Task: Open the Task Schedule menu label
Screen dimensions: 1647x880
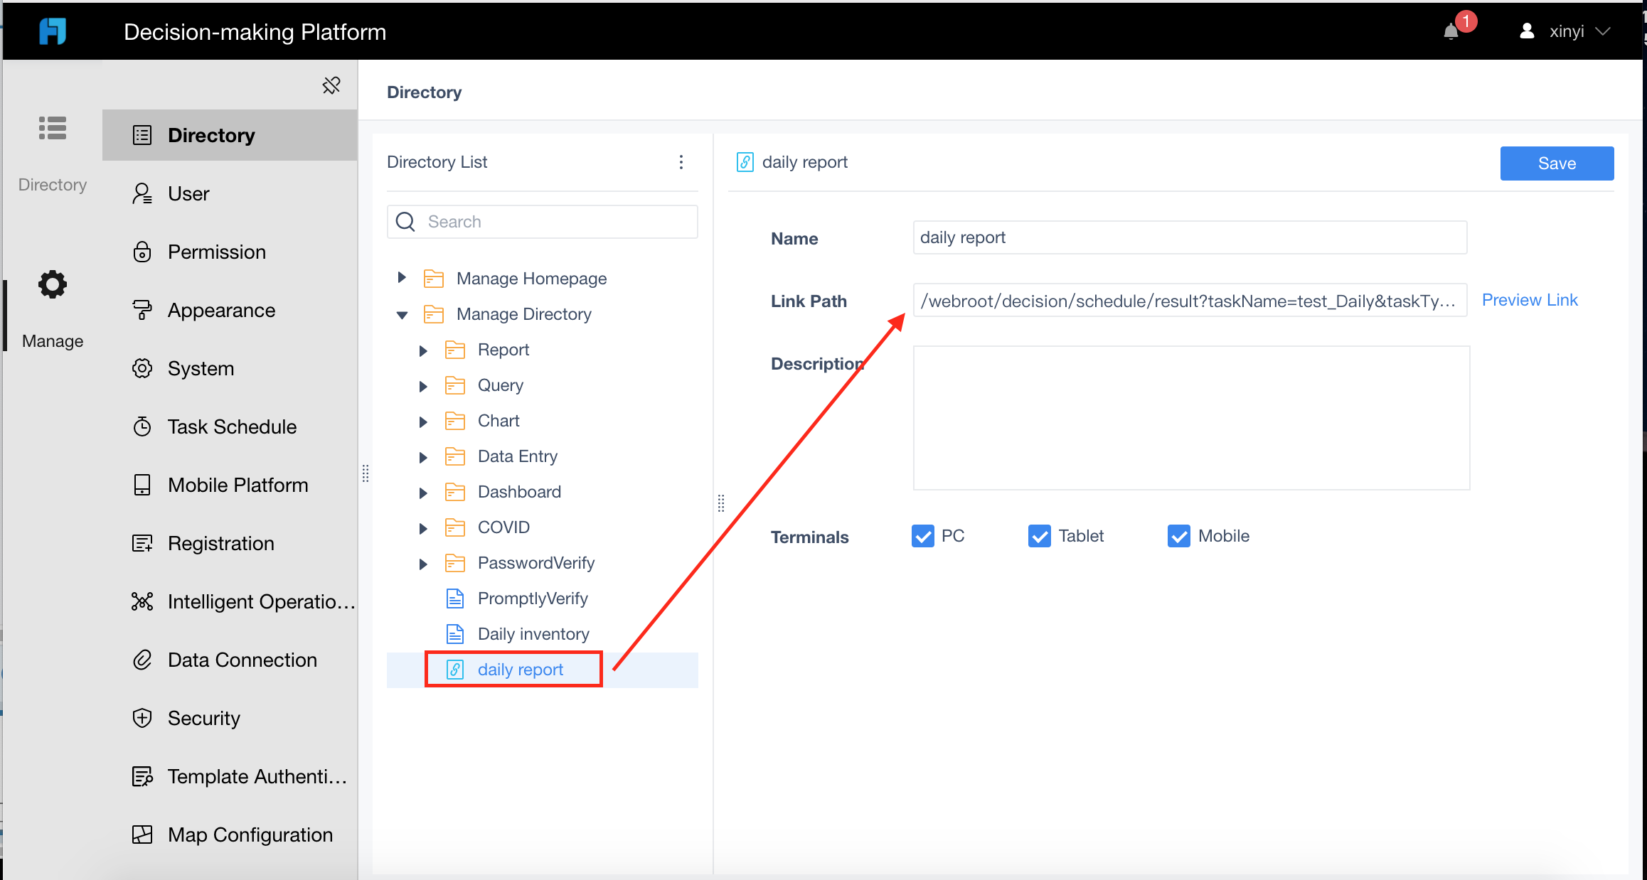Action: pyautogui.click(x=232, y=426)
